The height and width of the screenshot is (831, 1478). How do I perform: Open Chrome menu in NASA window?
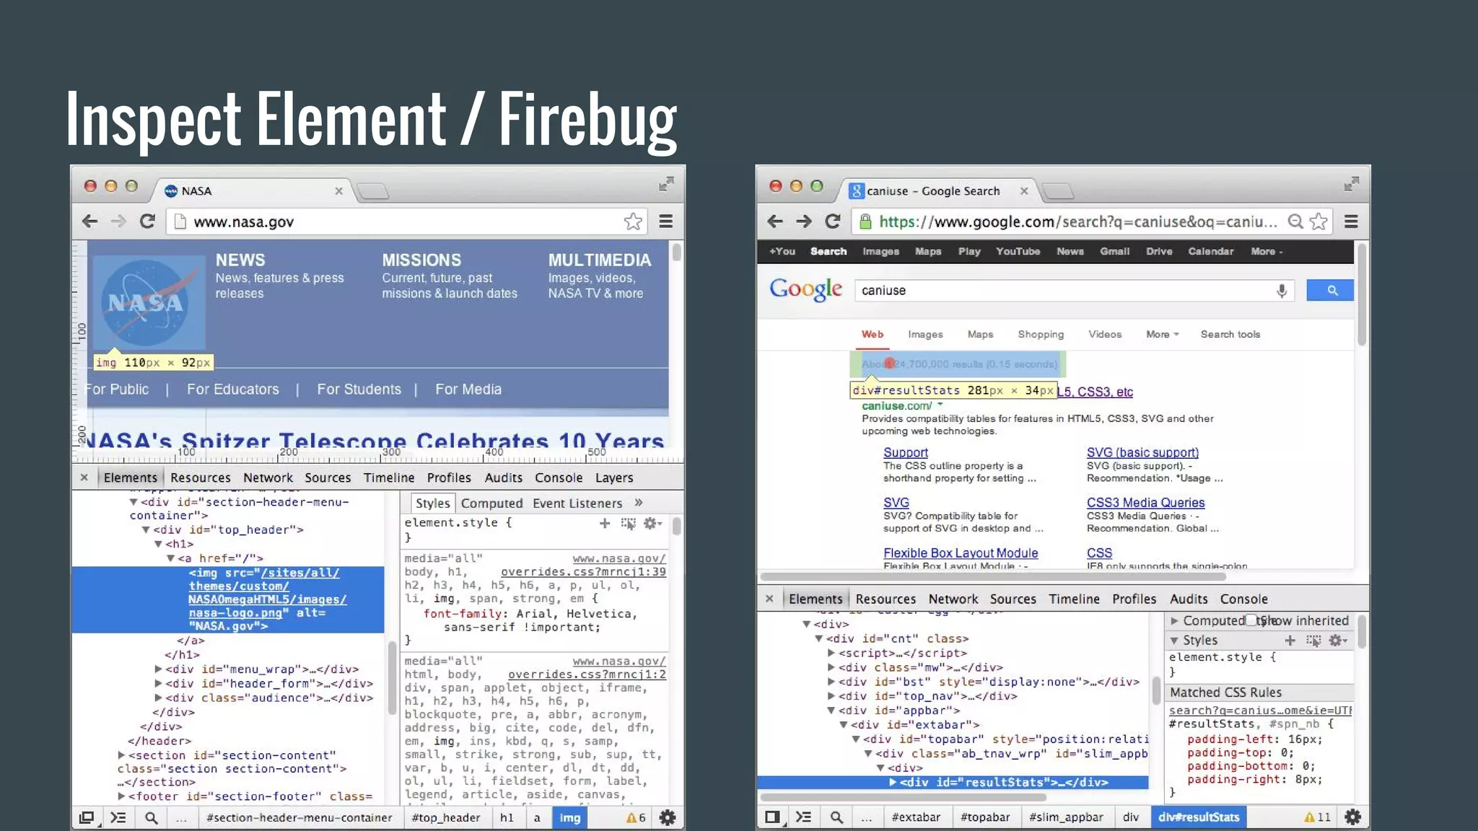coord(665,221)
